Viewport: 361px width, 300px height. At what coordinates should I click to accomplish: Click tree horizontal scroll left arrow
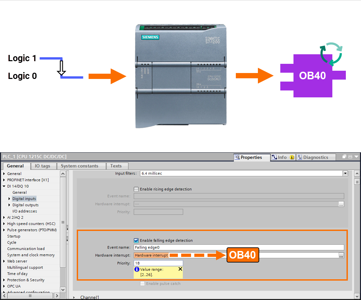4,296
